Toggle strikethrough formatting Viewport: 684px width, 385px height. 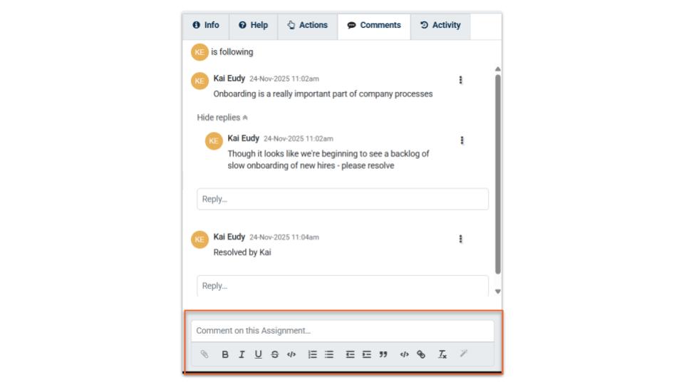(x=275, y=354)
